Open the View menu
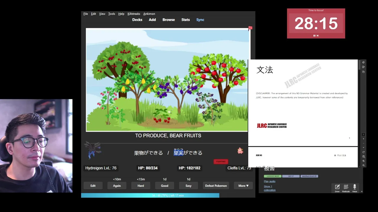 (102, 14)
